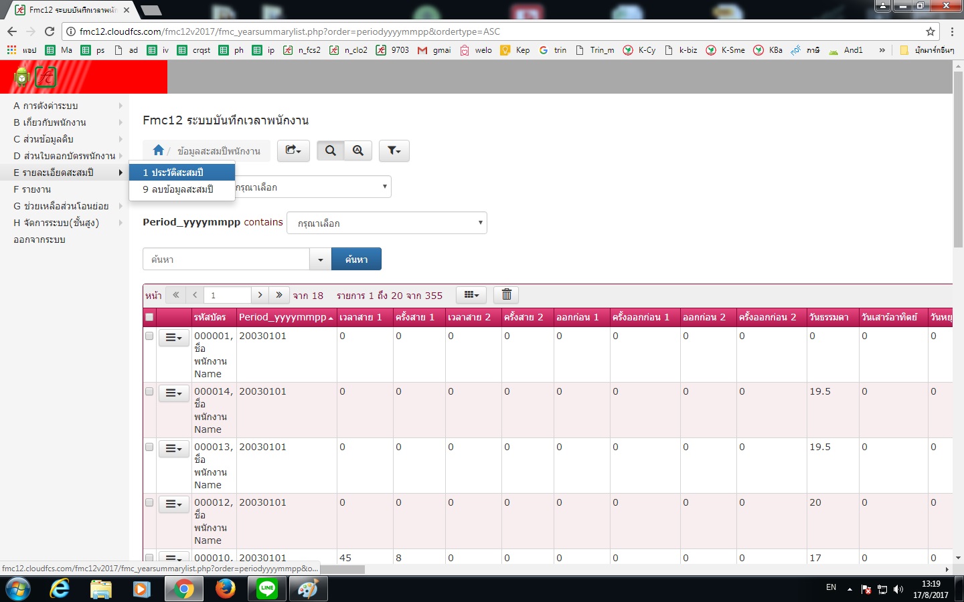
Task: Check the row 000014 checkbox
Action: pos(149,391)
